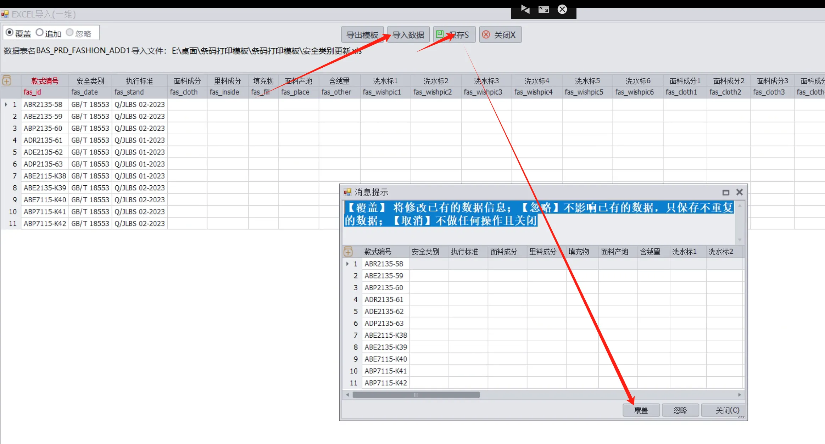825x444 pixels.
Task: Click the green save icon on 保存S
Action: click(440, 34)
